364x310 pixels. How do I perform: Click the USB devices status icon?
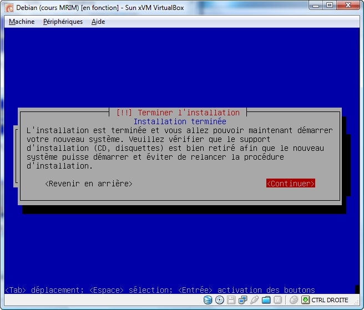[x=255, y=300]
